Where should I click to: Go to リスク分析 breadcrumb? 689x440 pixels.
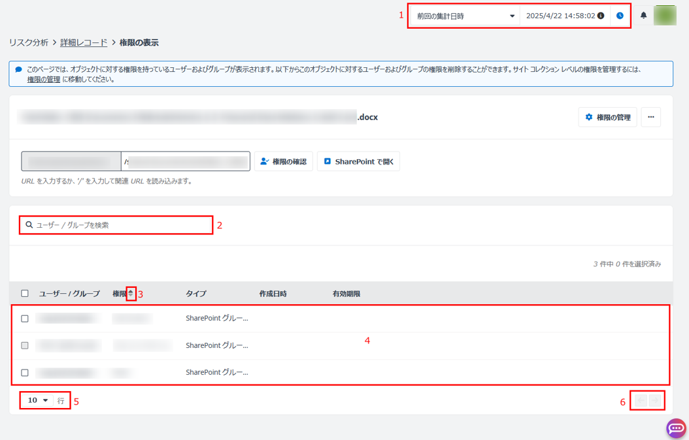pos(29,42)
